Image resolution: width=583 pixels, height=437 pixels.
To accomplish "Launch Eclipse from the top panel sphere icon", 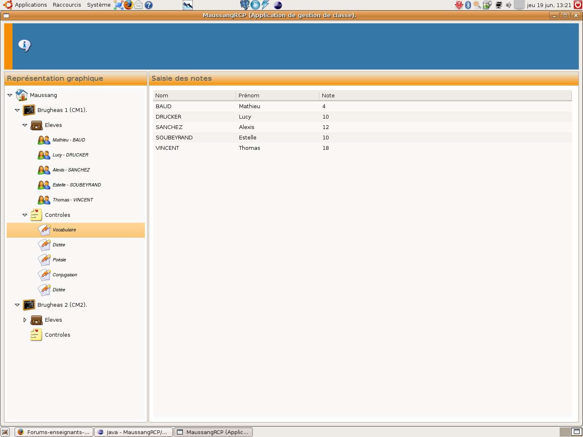I will coord(278,5).
